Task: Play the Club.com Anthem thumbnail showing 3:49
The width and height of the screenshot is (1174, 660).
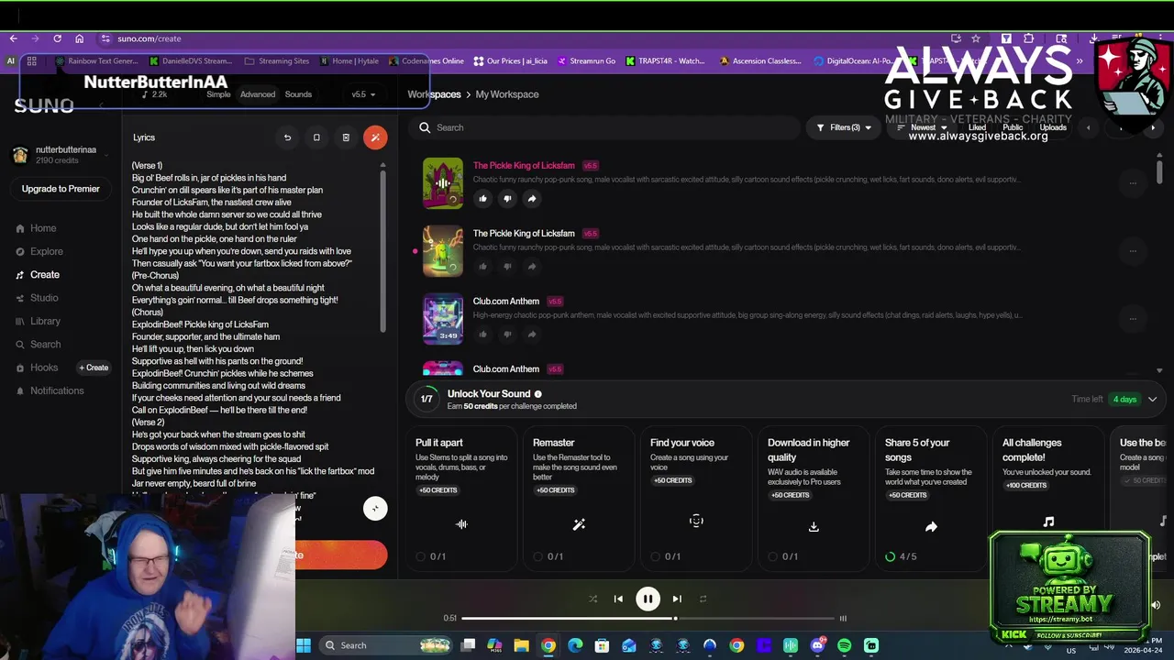Action: pos(443,318)
